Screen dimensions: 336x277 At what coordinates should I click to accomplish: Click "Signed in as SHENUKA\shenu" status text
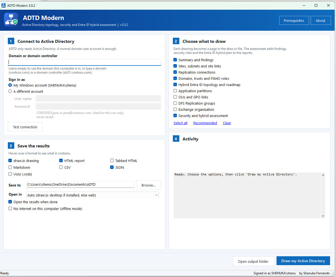[x=275, y=273]
